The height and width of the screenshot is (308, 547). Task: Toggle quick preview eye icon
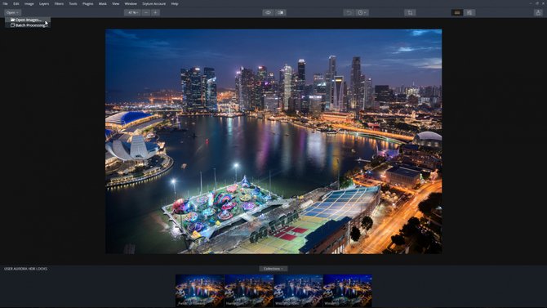pyautogui.click(x=268, y=12)
